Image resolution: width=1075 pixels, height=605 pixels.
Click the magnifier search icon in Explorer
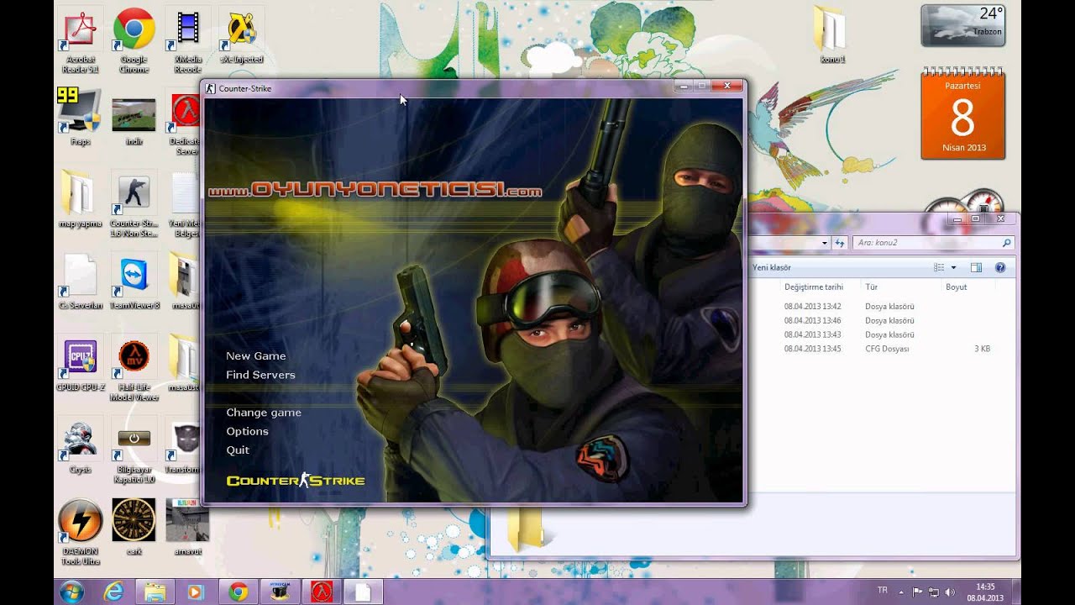point(1007,243)
